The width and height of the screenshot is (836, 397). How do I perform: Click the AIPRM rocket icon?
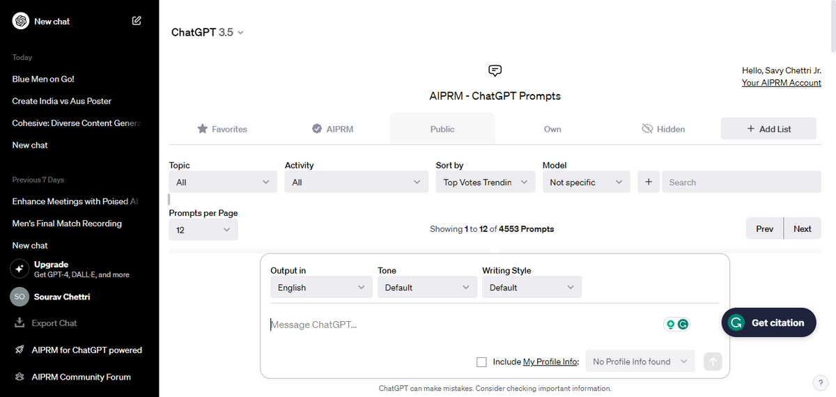coord(20,350)
